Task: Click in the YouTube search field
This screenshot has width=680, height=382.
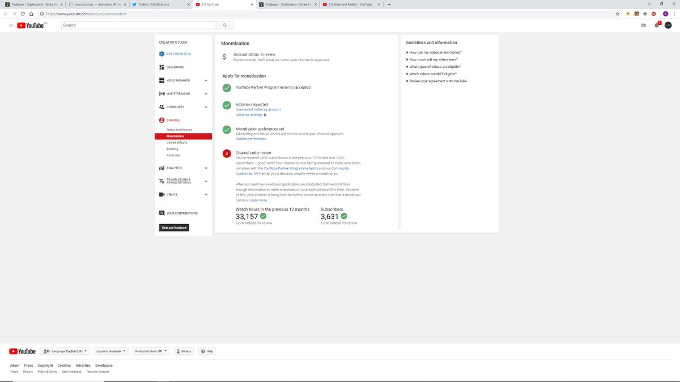Action: coord(139,25)
